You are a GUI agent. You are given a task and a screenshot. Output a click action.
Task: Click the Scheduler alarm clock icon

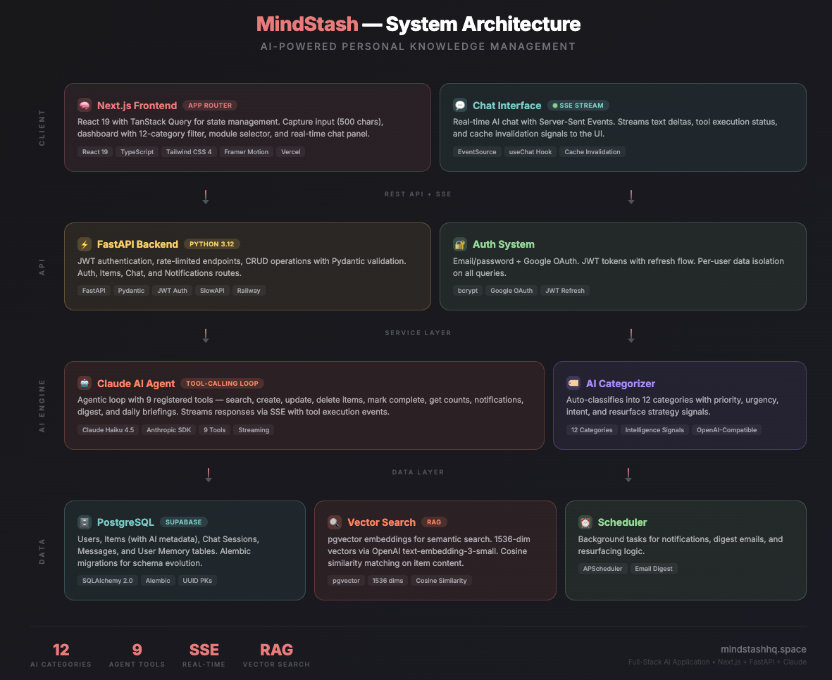pos(585,522)
